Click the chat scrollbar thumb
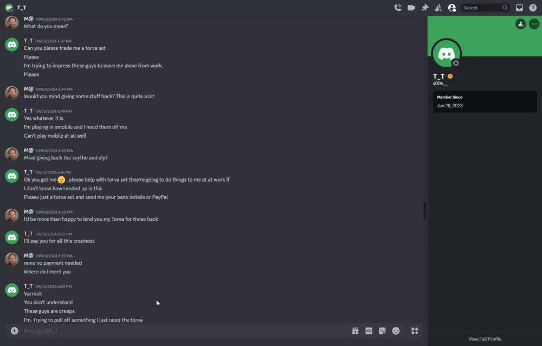 [425, 210]
